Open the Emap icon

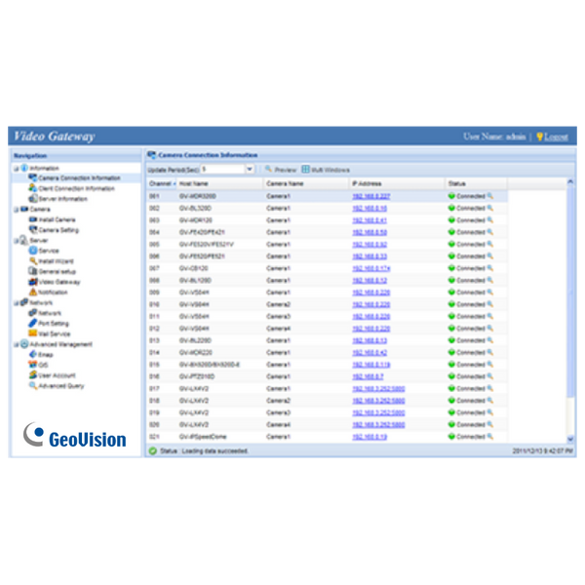[33, 354]
